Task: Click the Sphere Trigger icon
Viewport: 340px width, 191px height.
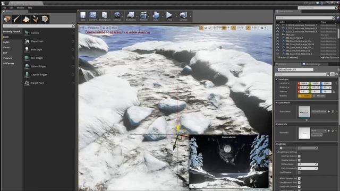Action: pos(27,66)
